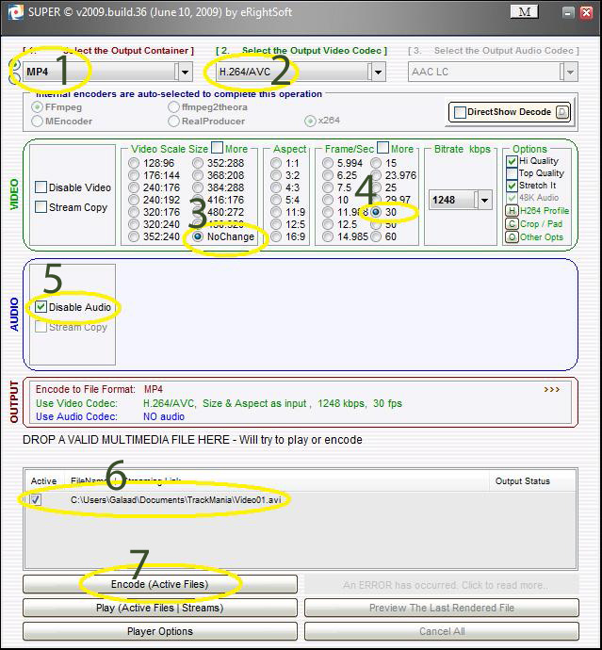
Task: Uncheck the Disable Audio checkbox
Action: pyautogui.click(x=41, y=307)
